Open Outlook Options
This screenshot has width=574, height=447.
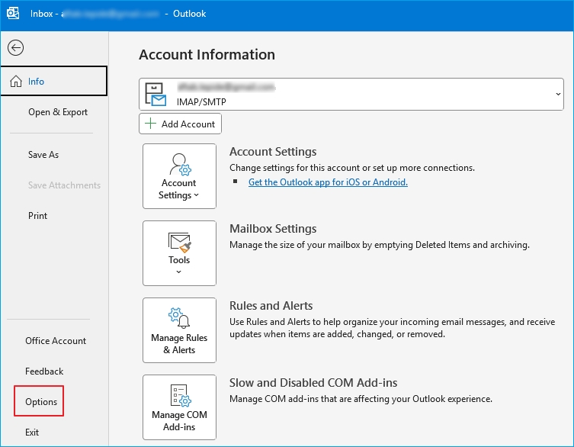tap(41, 402)
